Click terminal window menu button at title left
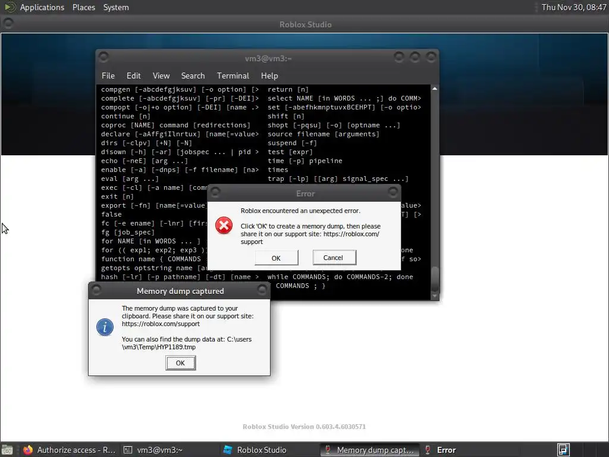 [103, 57]
